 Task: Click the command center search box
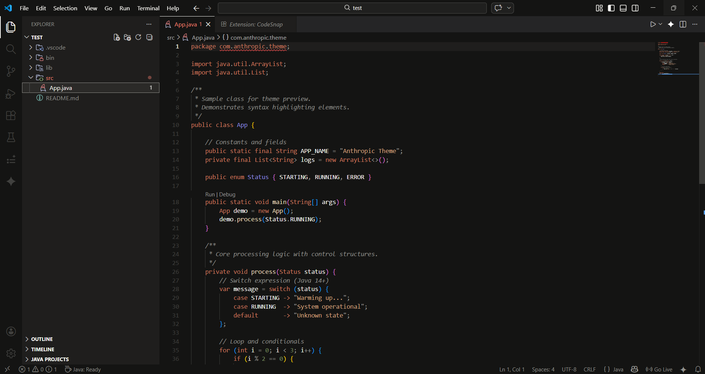pos(352,8)
